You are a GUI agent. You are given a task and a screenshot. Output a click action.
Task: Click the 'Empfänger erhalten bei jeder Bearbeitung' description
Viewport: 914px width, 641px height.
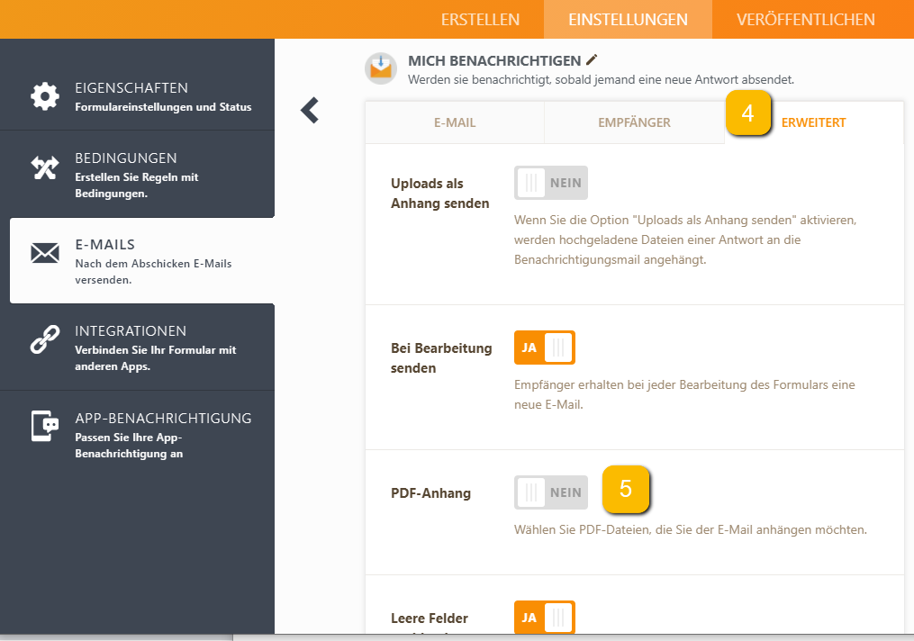coord(685,394)
